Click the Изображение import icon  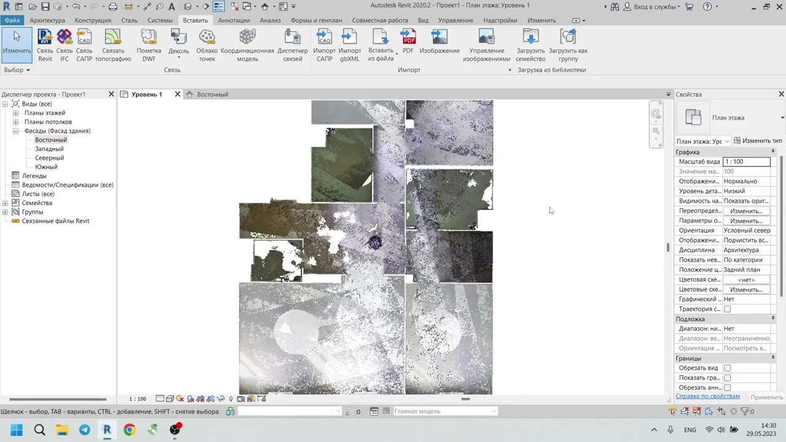coord(440,42)
